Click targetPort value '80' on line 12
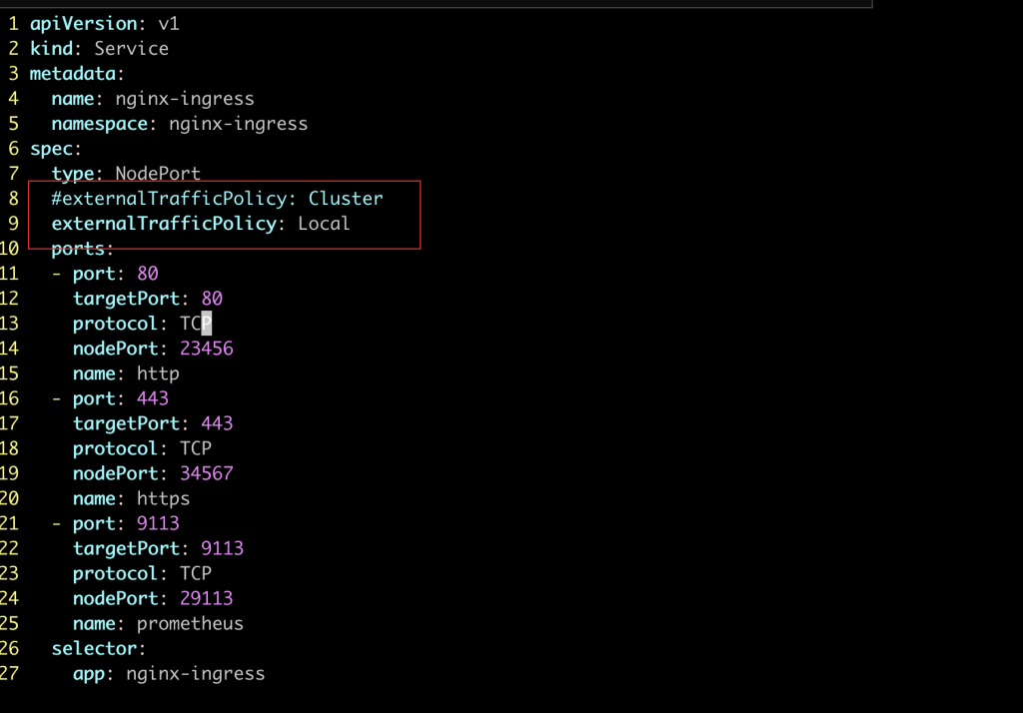Screen dimensions: 1023x713 point(212,299)
